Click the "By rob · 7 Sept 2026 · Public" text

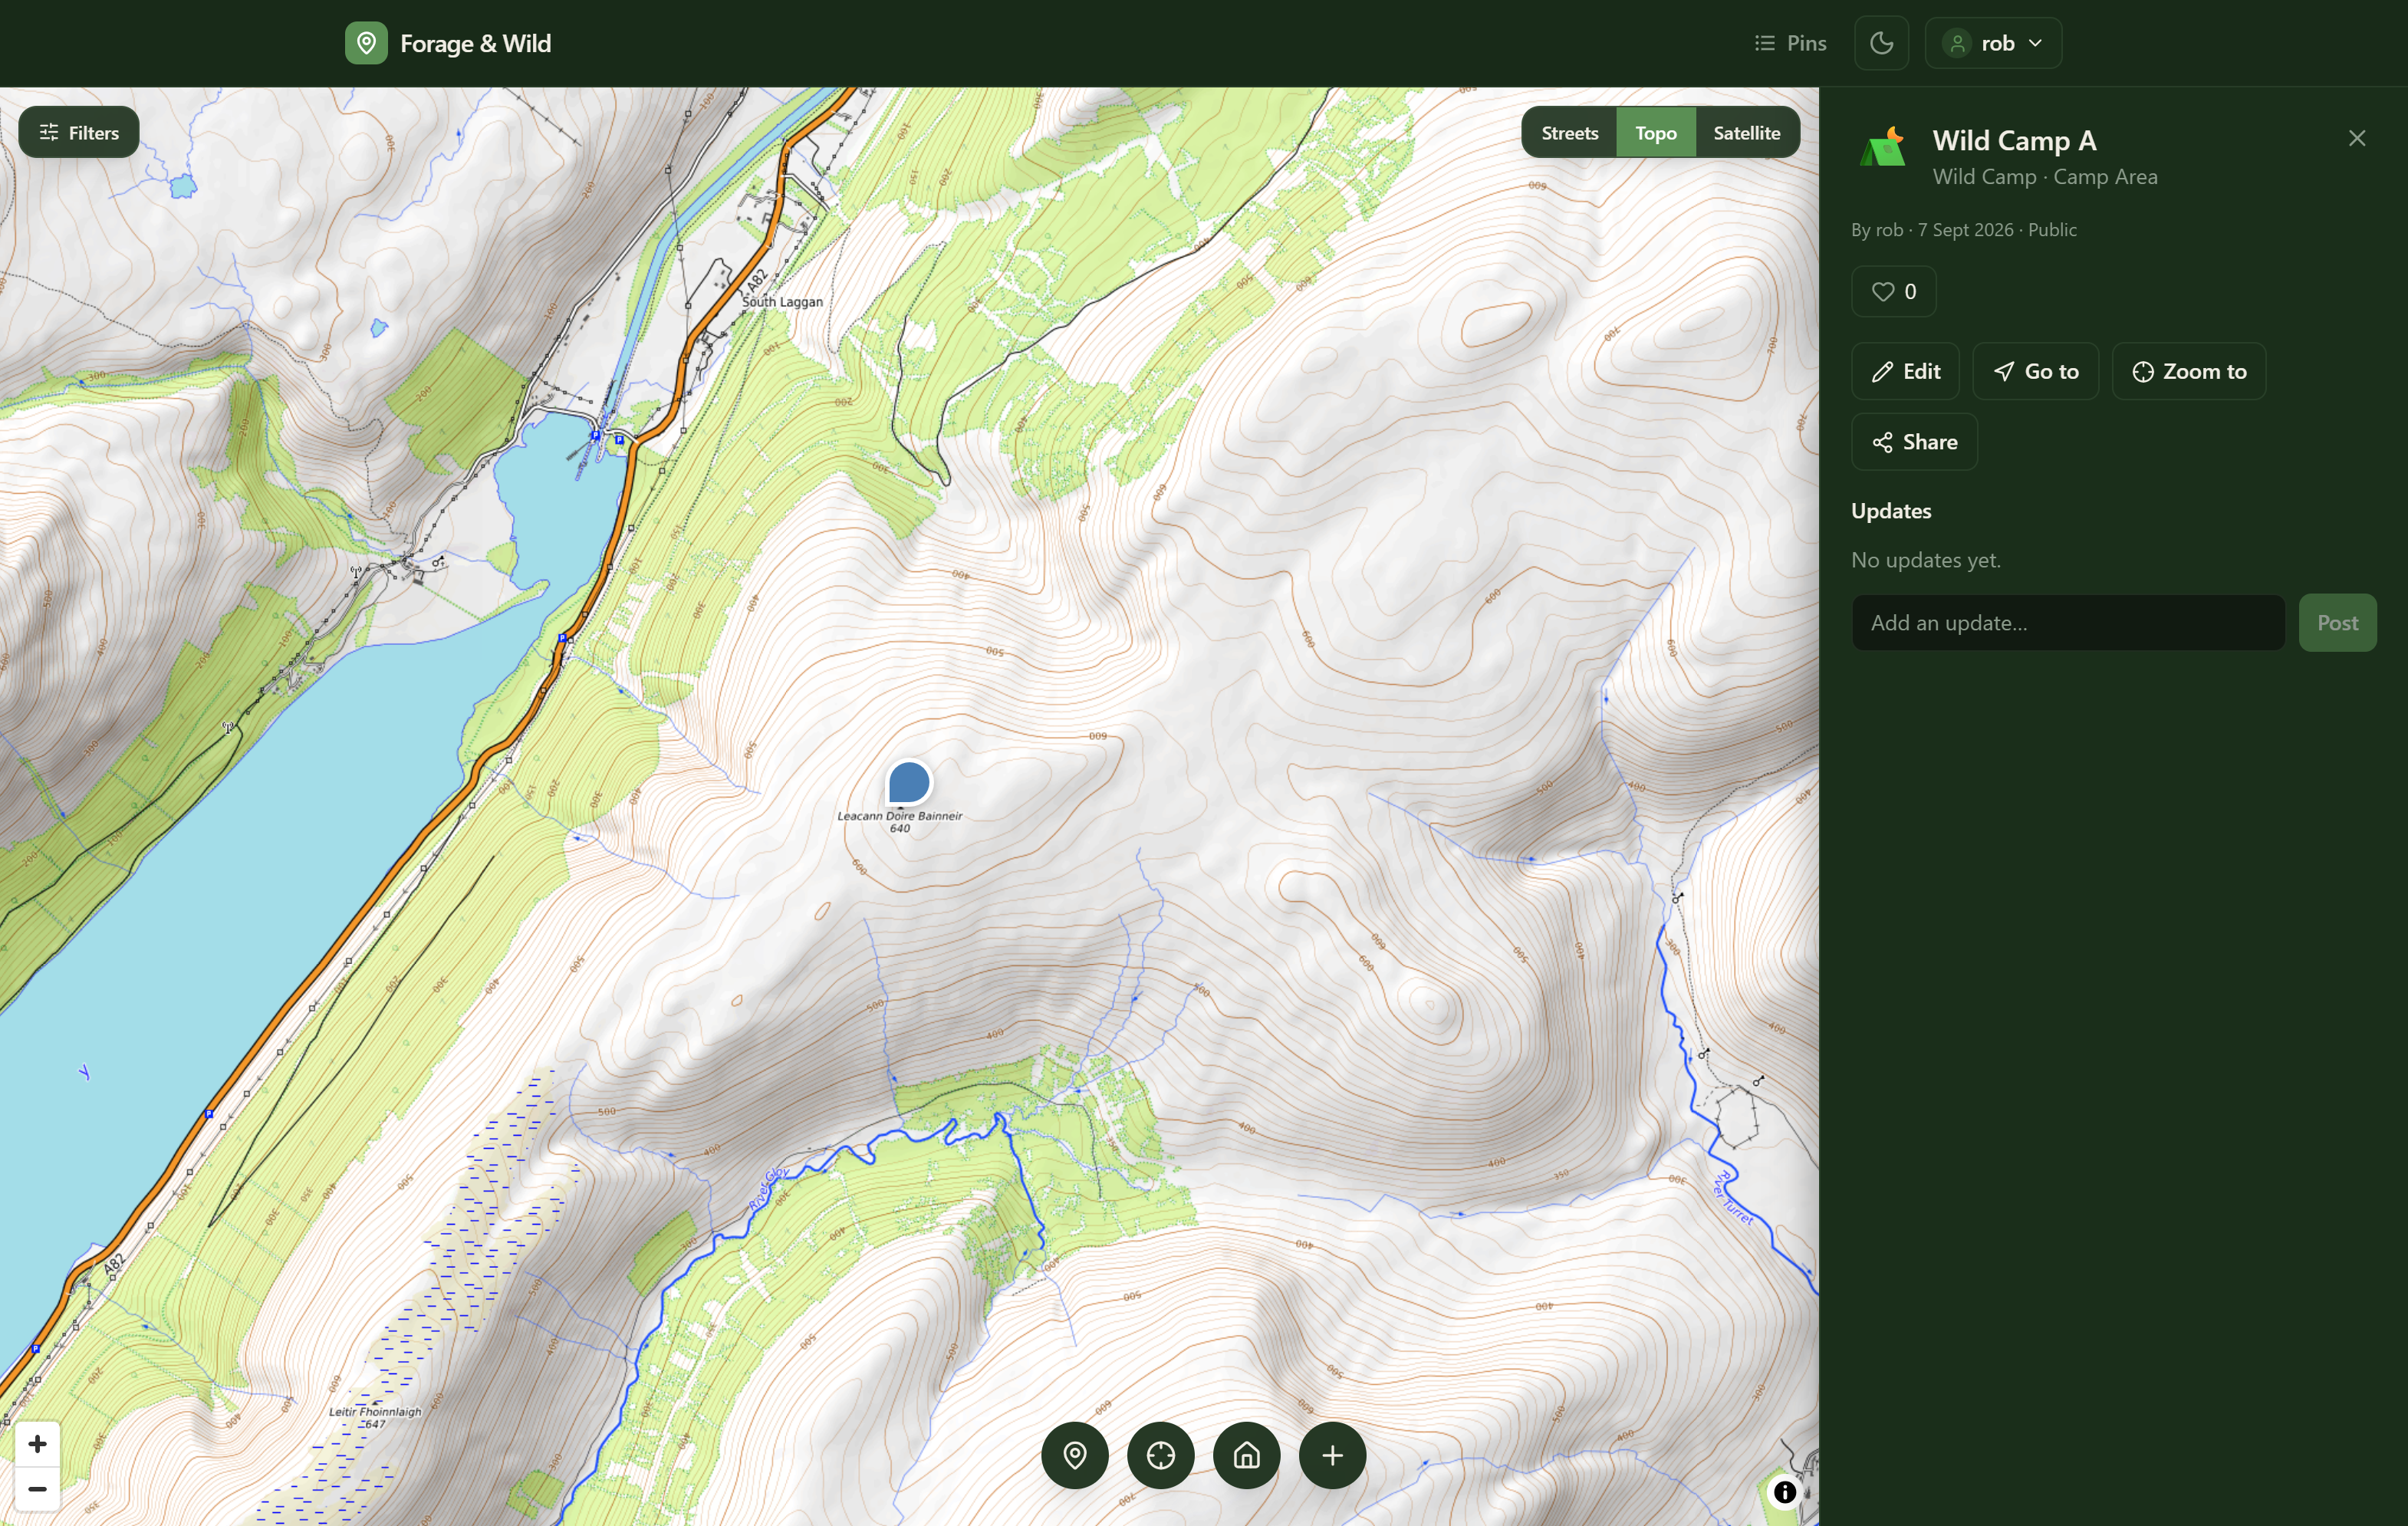(1963, 230)
